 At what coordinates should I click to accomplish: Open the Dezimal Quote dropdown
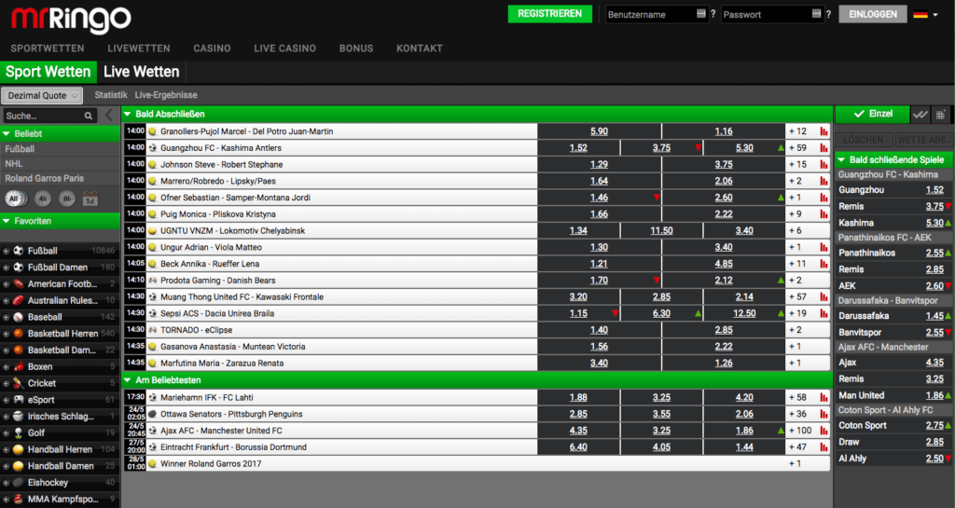tap(42, 95)
